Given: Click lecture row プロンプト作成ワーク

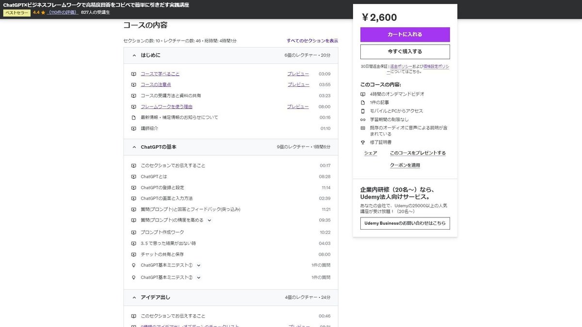Looking at the screenshot, I should tap(231, 233).
